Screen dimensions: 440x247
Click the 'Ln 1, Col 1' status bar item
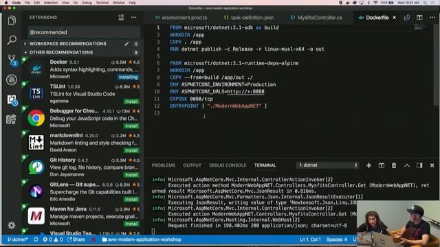(x=310, y=239)
